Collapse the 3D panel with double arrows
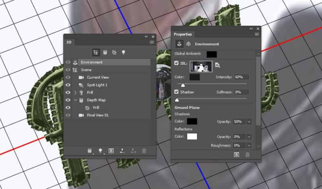322x189 pixels. coord(146,37)
